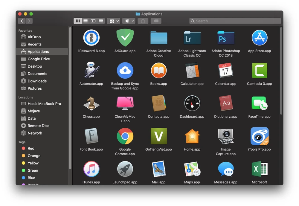Viewport: 299px width, 206px height.
Task: Click the Share toolbar button
Action: coord(143,21)
